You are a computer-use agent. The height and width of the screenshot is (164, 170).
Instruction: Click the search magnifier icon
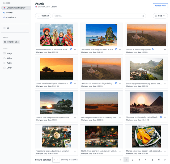143,16
